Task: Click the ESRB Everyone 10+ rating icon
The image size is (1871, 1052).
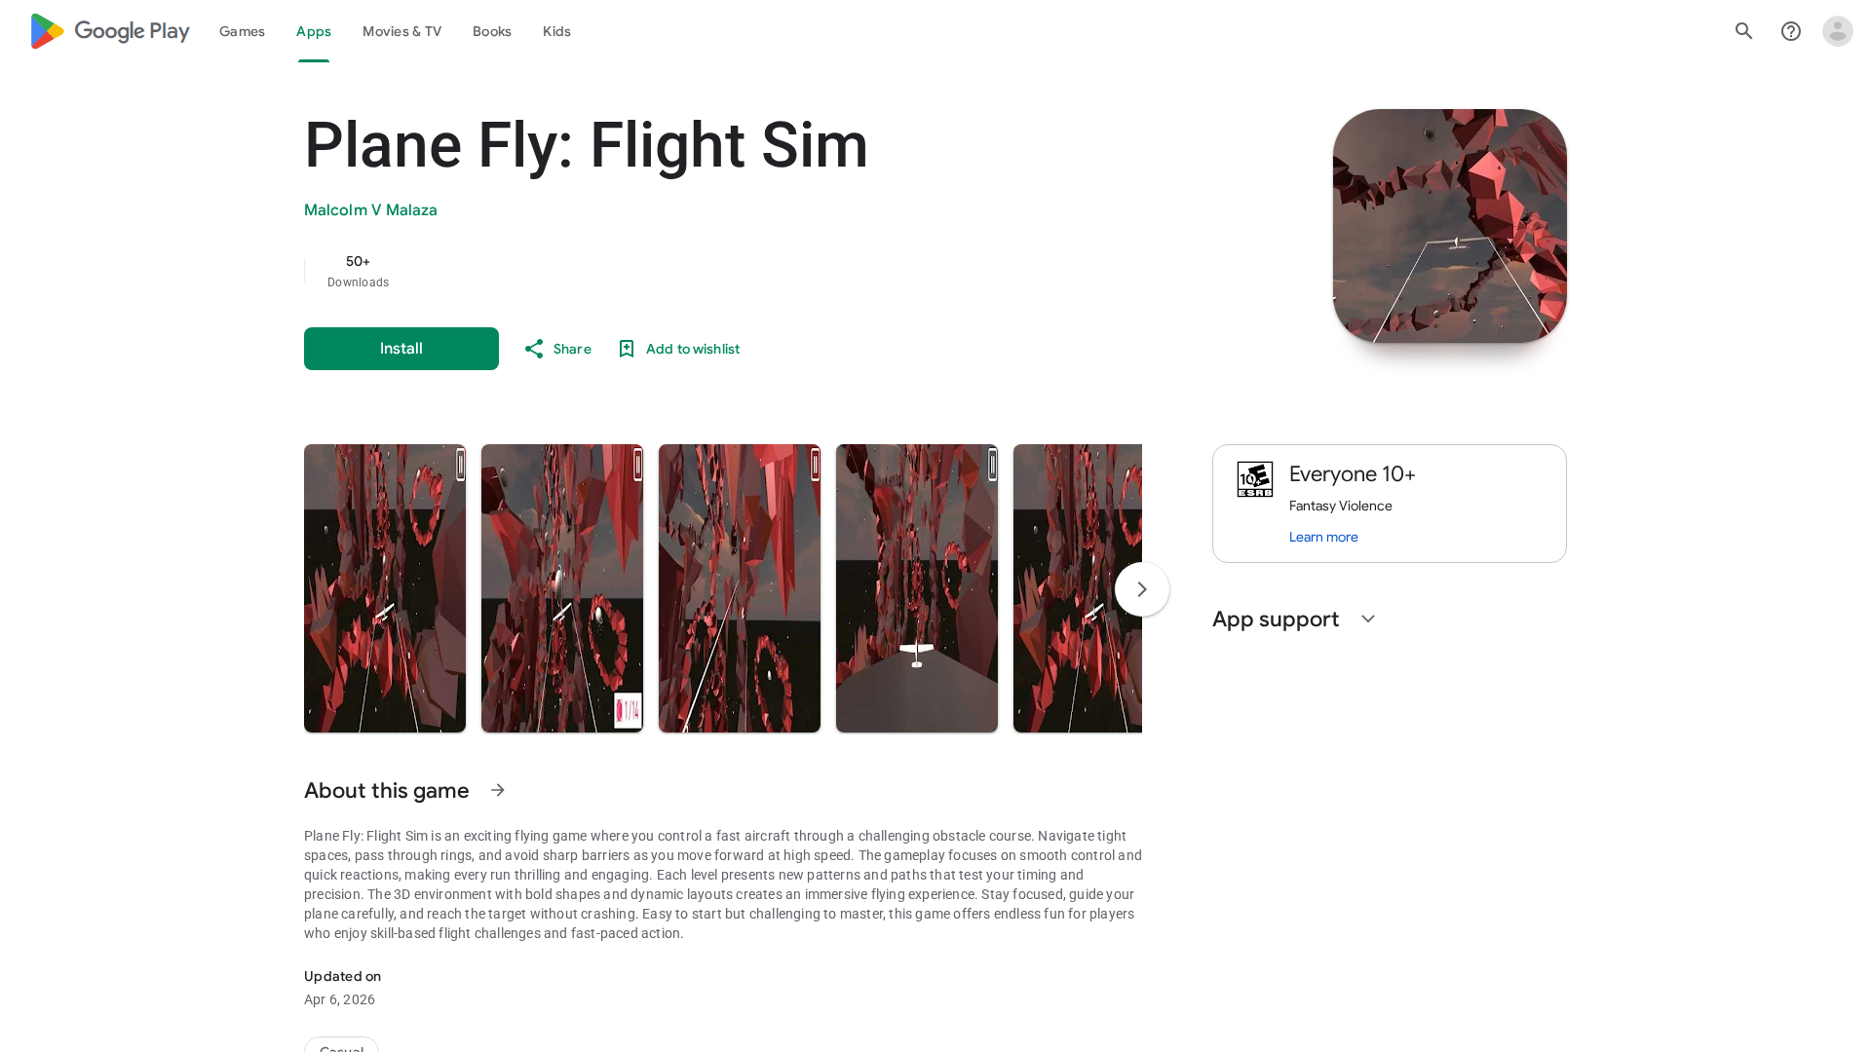Action: coord(1255,479)
